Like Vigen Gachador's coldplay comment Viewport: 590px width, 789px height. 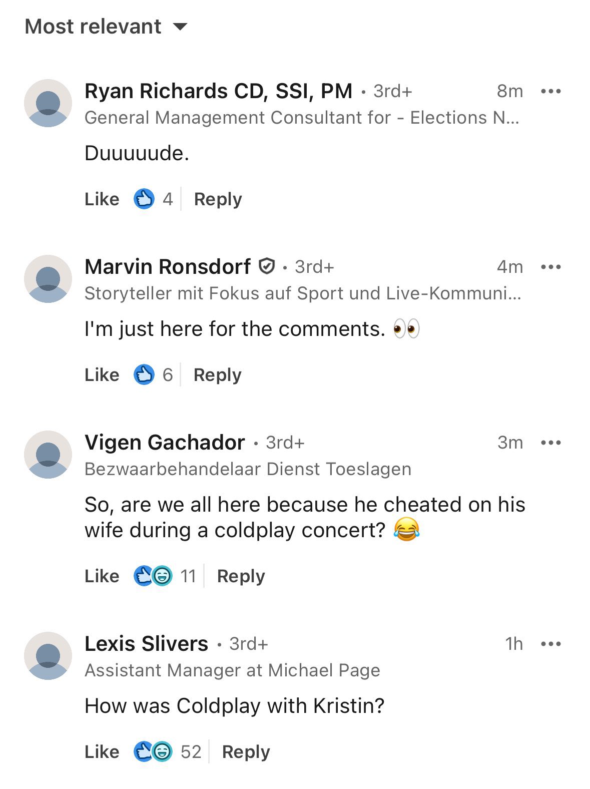click(102, 576)
